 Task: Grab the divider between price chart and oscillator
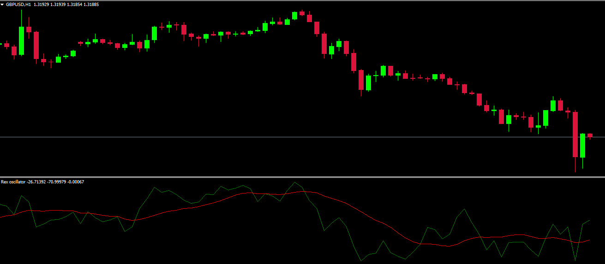(302, 177)
